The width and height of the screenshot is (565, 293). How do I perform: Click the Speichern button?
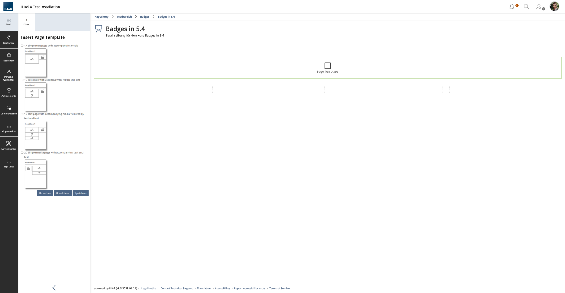(81, 193)
